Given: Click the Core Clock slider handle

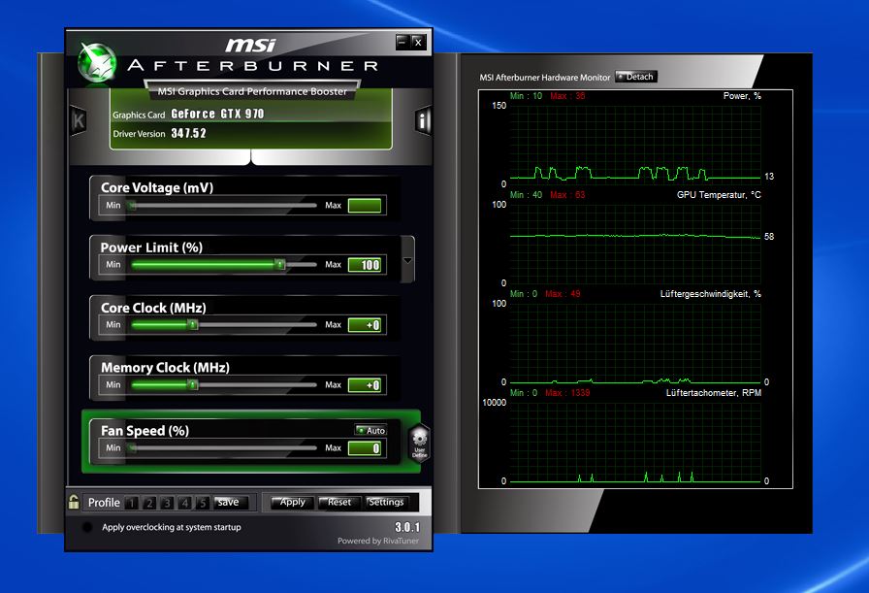Looking at the screenshot, I should [192, 324].
